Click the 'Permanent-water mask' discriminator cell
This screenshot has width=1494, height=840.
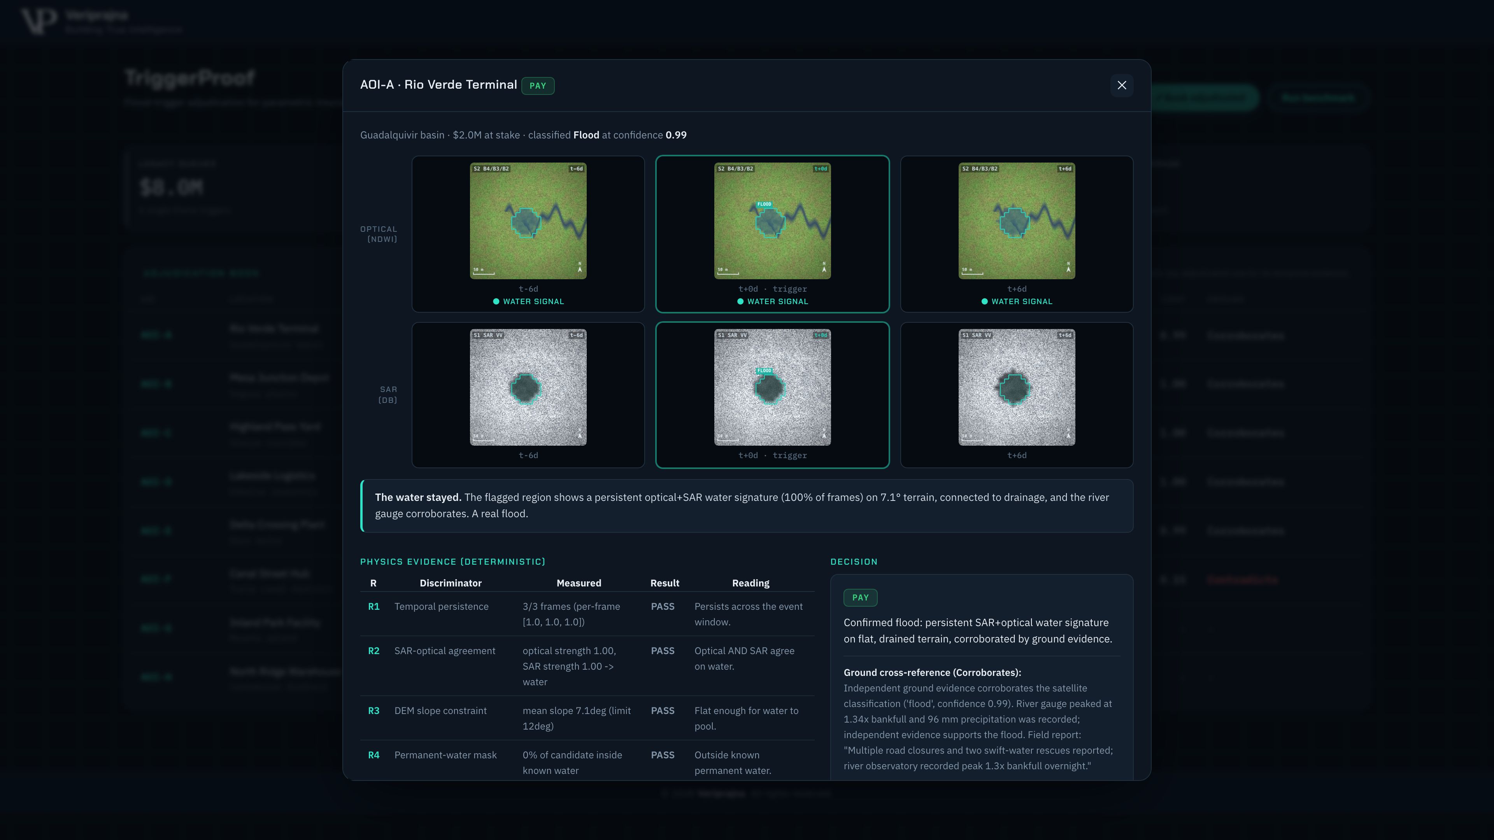445,755
